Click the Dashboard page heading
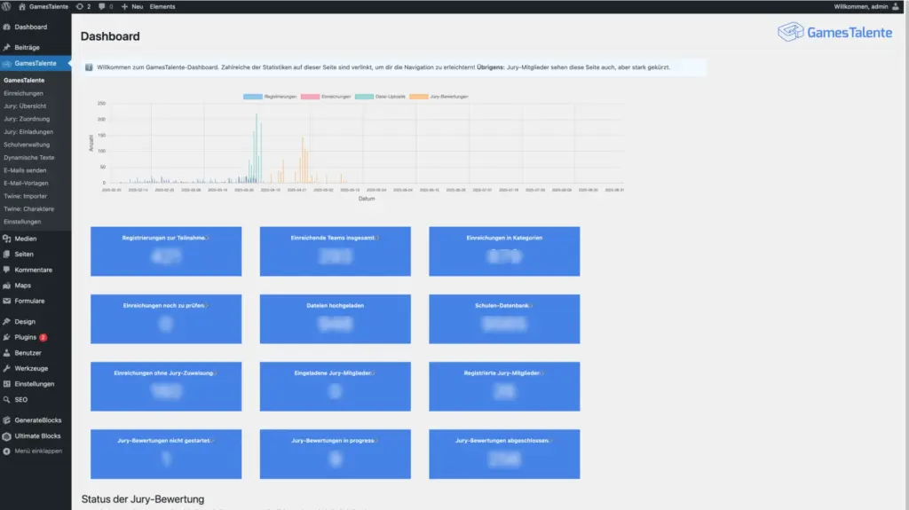This screenshot has width=909, height=510. coord(110,36)
